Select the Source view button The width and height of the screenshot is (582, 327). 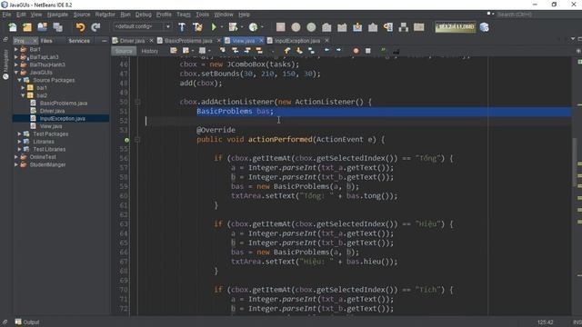[x=124, y=51]
